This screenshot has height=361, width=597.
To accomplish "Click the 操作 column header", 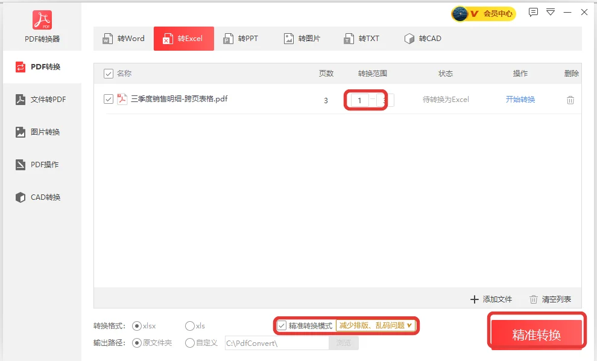I will click(x=520, y=74).
